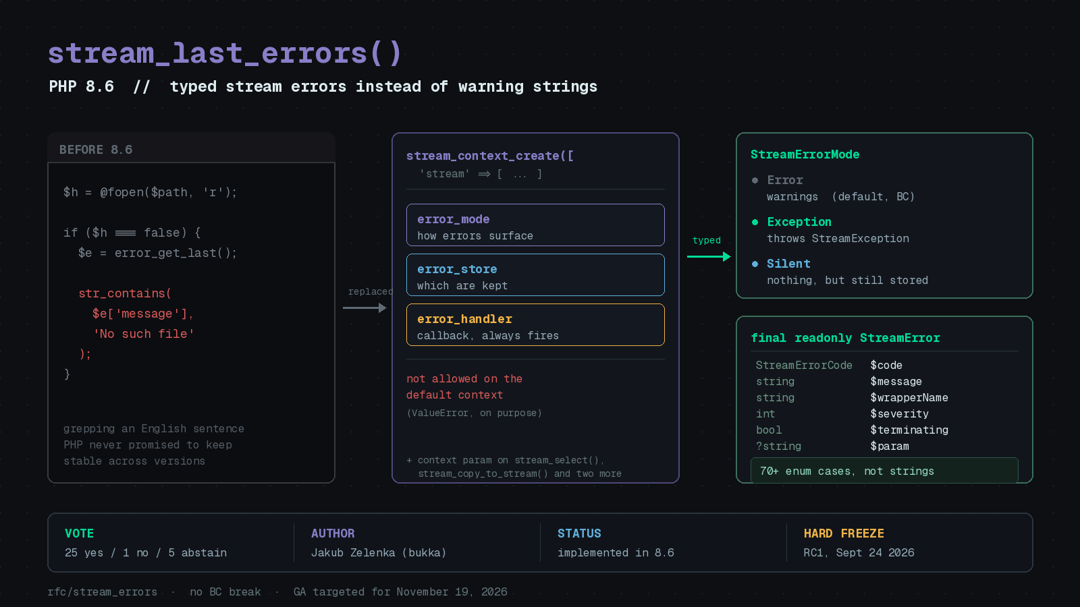The width and height of the screenshot is (1080, 607).
Task: Click the $param property name
Action: [890, 446]
